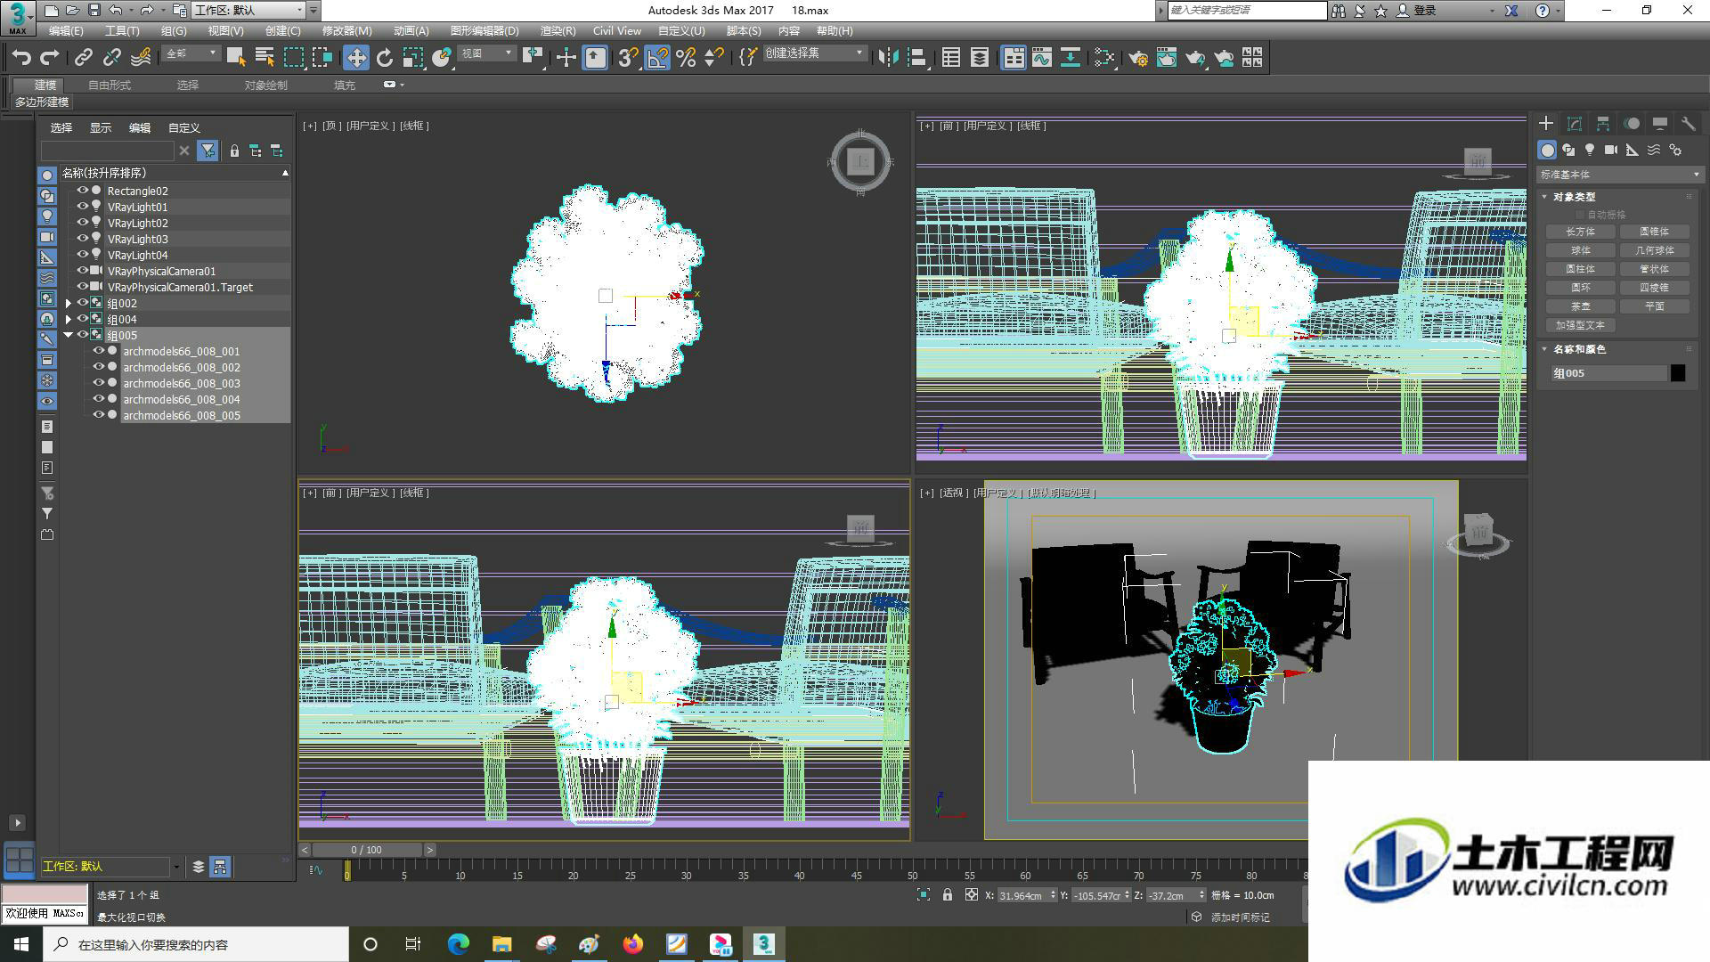Open the 修改器(M) menu
This screenshot has height=962, width=1710.
click(x=346, y=31)
